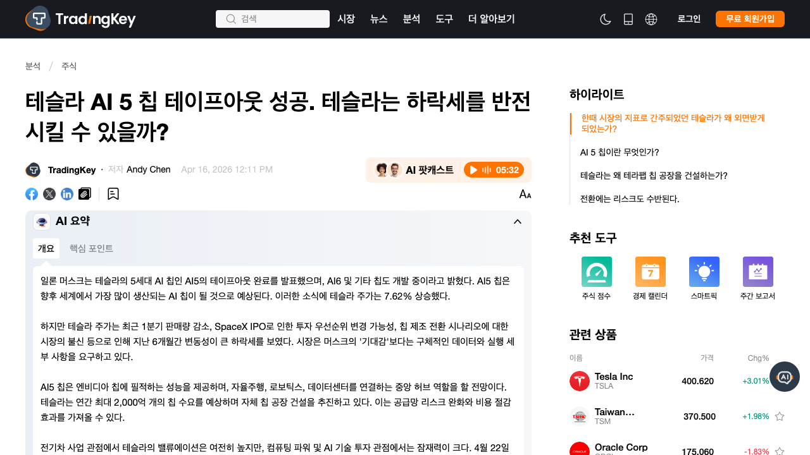Image resolution: width=810 pixels, height=455 pixels.
Task: Open the 경제 캘린더 tool
Action: coord(651,279)
